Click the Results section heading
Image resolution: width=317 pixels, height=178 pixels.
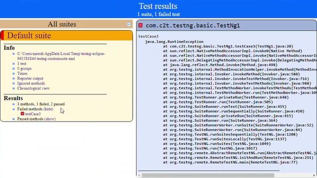(x=13, y=98)
